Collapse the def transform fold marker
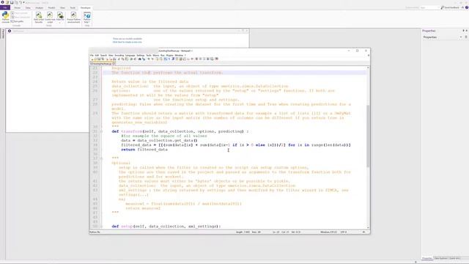This screenshot has height=264, width=469. 101,131
